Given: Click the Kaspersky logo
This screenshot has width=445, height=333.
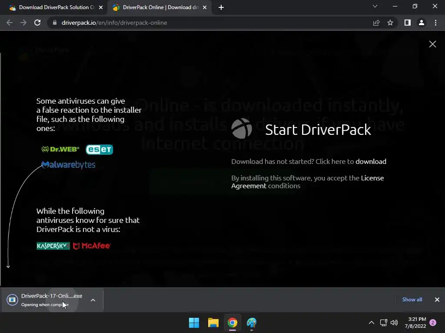Looking at the screenshot, I should tap(53, 246).
